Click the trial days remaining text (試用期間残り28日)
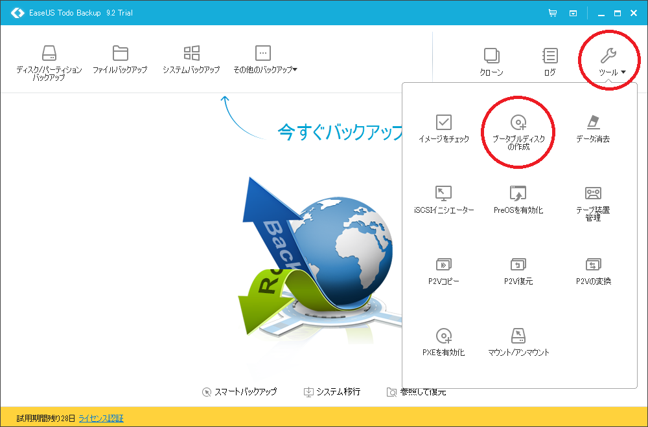648x427 pixels. pyautogui.click(x=46, y=419)
